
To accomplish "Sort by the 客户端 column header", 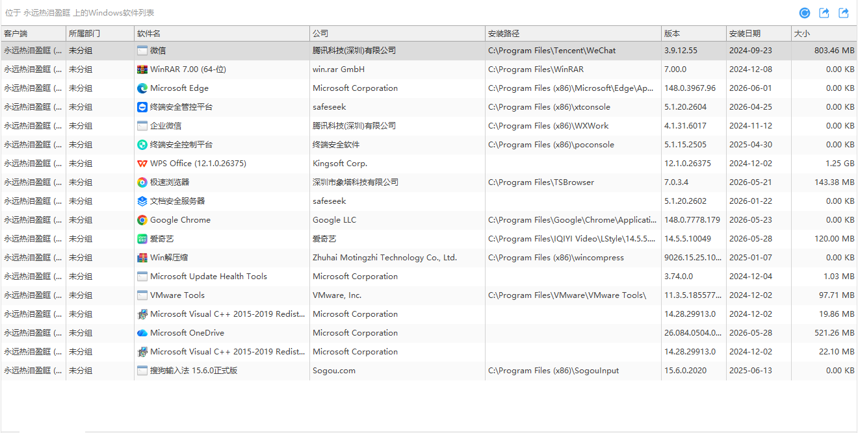I will coord(33,34).
